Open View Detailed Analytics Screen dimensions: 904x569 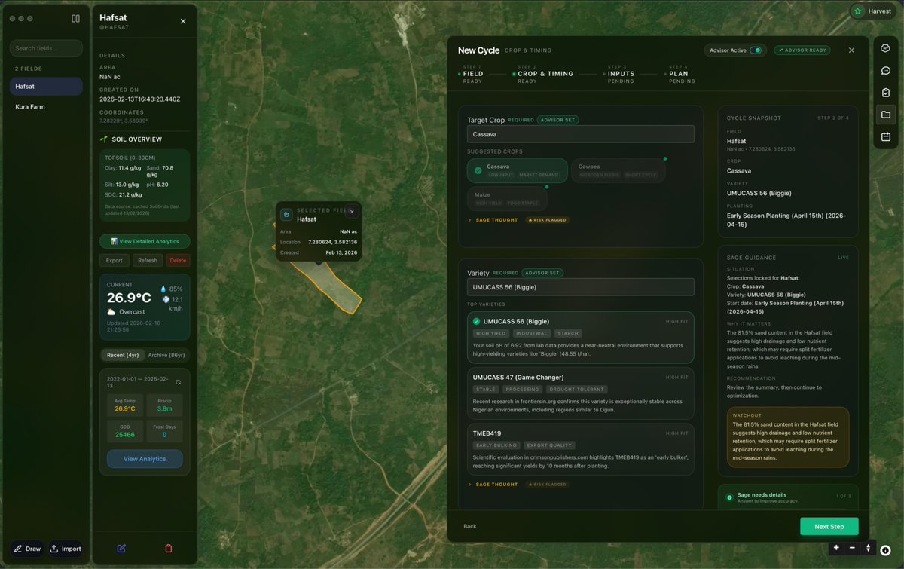click(x=145, y=241)
